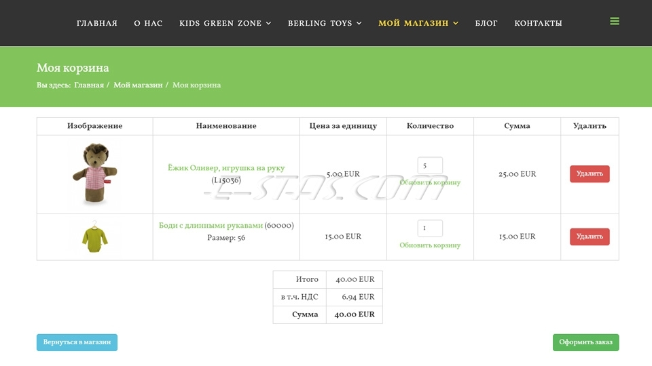Open the МОЙ МАГАЗИН menu
Image resolution: width=652 pixels, height=366 pixels.
(414, 23)
